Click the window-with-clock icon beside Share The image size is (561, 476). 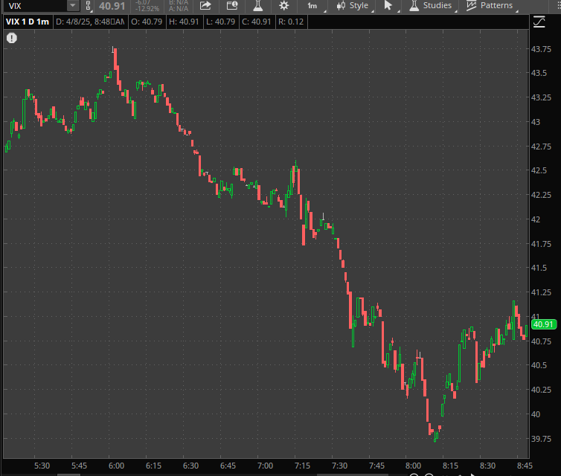pyautogui.click(x=232, y=5)
